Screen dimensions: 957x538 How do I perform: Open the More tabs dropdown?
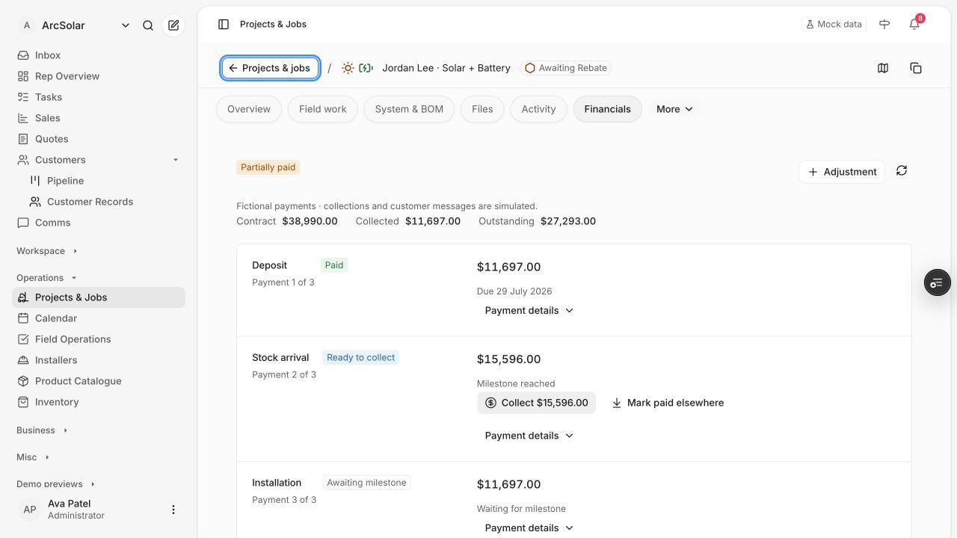point(674,109)
